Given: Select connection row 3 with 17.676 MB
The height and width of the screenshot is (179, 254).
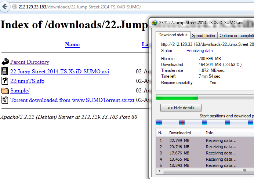Looking at the screenshot, I should pyautogui.click(x=205, y=153).
